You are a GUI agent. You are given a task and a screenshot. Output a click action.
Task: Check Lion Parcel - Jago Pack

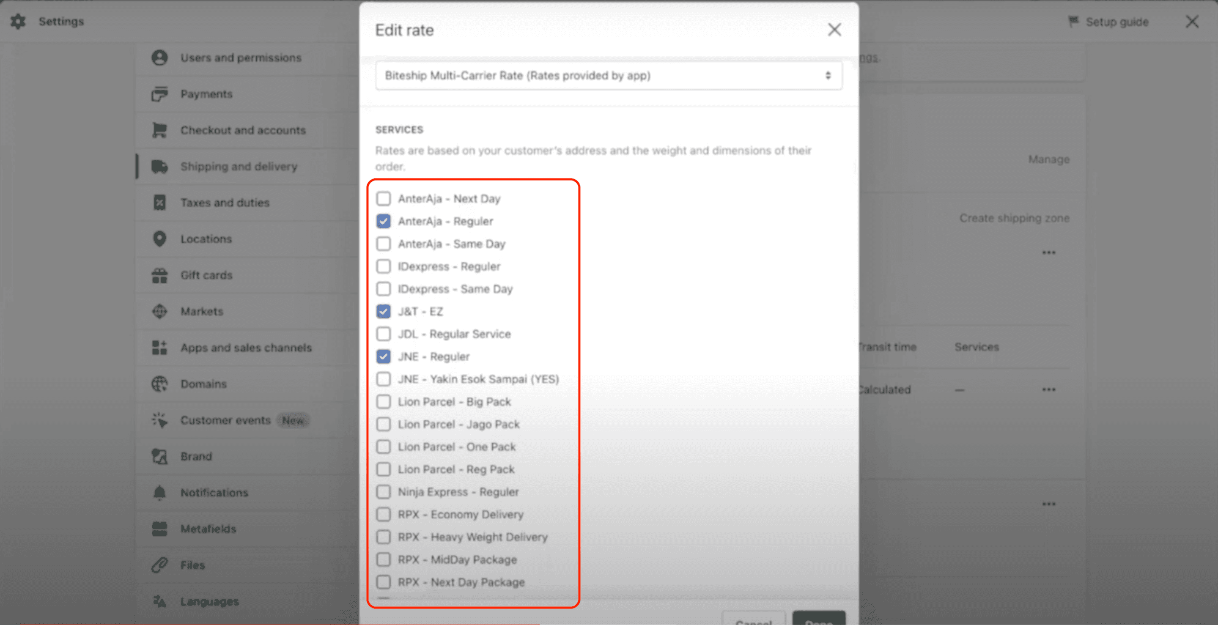[x=384, y=425]
